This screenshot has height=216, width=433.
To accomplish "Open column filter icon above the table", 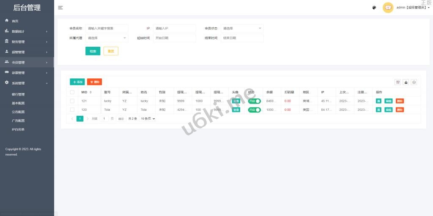I will click(397, 82).
